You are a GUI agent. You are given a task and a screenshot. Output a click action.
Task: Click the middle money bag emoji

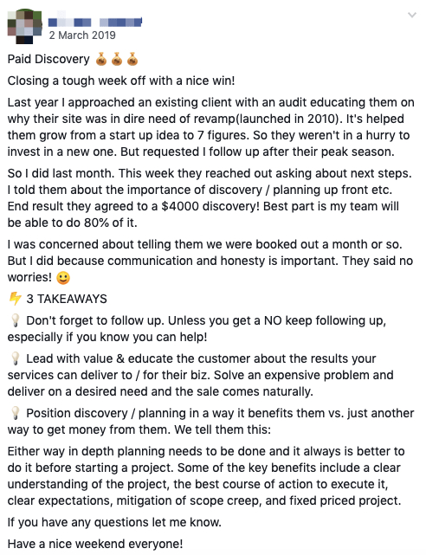(x=117, y=59)
